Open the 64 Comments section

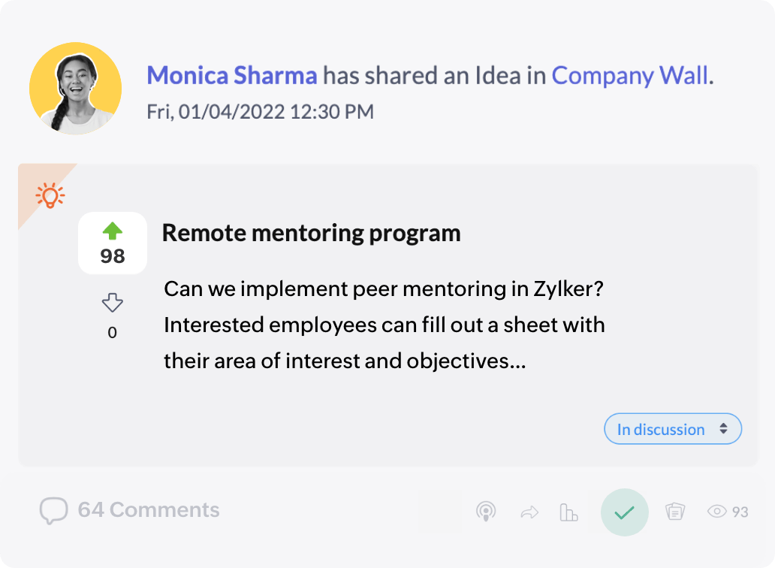149,510
